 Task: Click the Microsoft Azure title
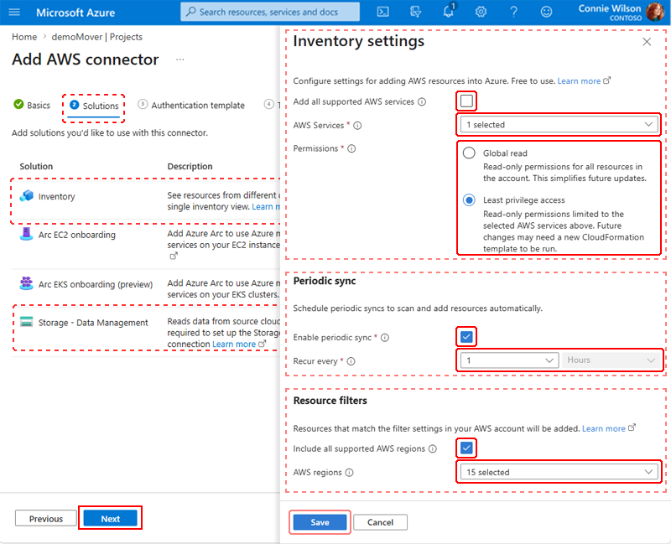pos(75,13)
